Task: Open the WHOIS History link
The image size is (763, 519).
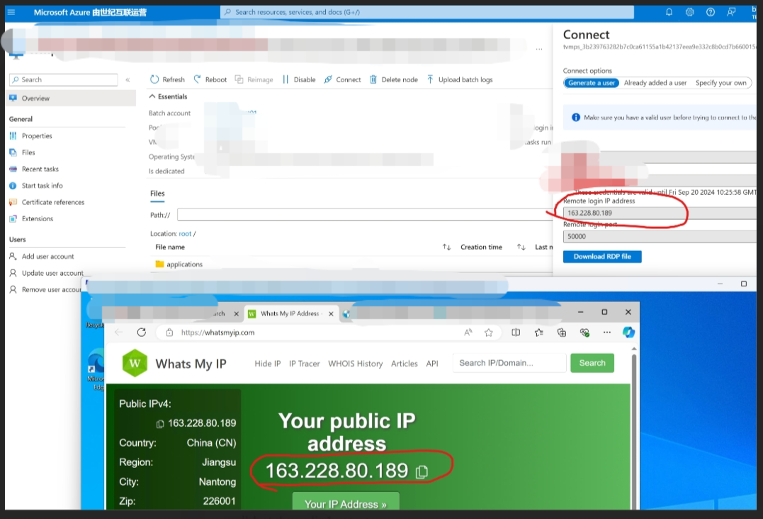Action: (x=355, y=363)
